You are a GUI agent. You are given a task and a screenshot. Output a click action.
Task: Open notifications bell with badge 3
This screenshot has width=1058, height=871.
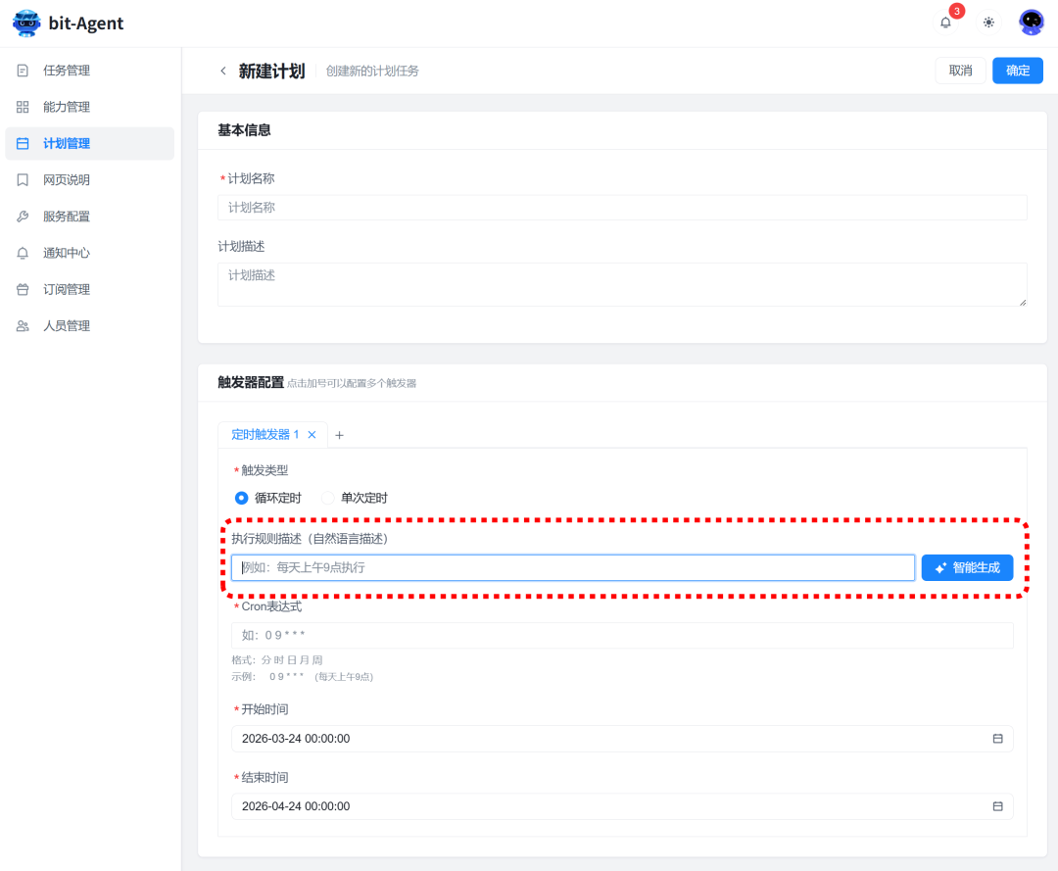(946, 23)
